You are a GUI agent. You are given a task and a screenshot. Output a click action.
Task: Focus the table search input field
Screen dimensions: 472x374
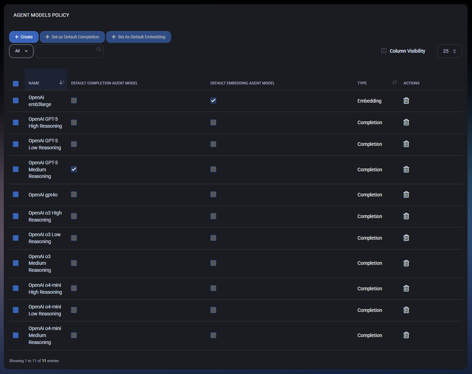(66, 51)
